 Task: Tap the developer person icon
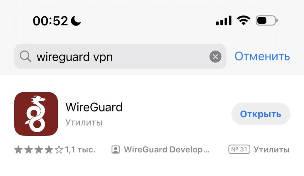click(116, 150)
